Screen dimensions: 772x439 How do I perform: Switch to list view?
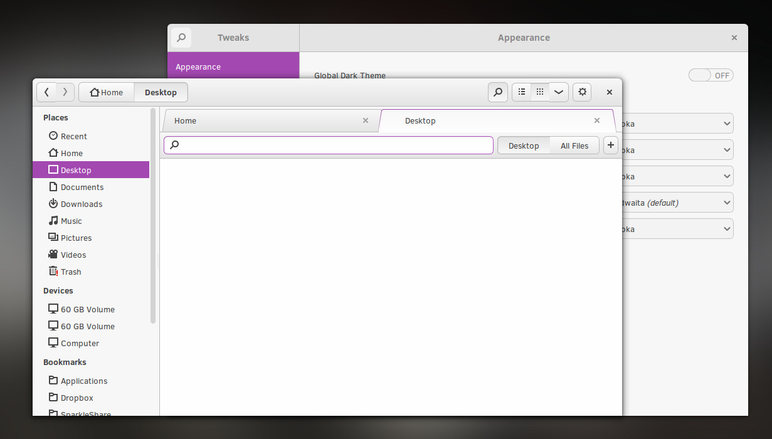[x=521, y=92]
